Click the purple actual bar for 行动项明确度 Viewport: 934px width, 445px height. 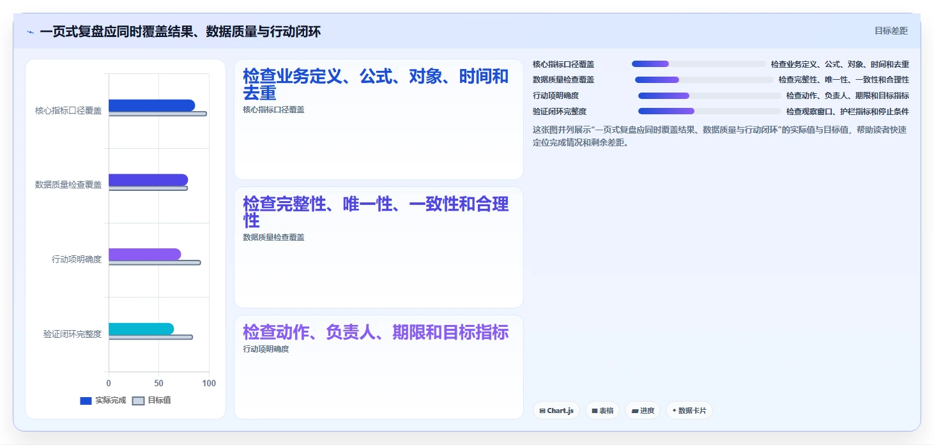144,254
